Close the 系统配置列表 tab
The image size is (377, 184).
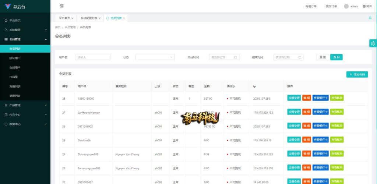point(99,18)
